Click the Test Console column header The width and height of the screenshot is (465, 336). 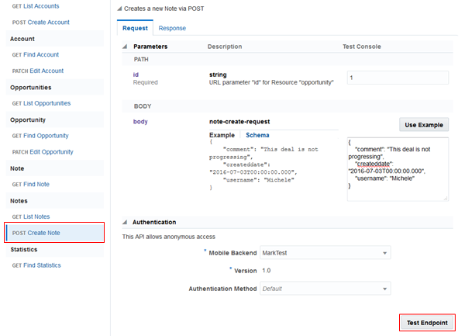tap(362, 47)
